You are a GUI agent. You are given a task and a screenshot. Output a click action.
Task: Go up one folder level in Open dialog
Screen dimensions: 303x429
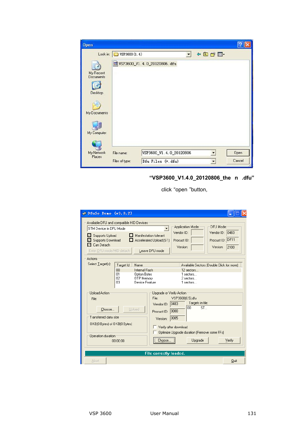(x=206, y=54)
